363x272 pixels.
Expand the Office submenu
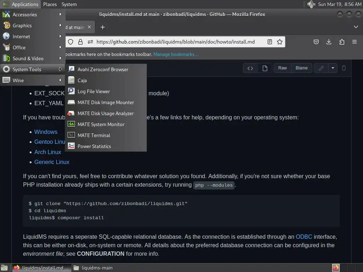click(33, 47)
